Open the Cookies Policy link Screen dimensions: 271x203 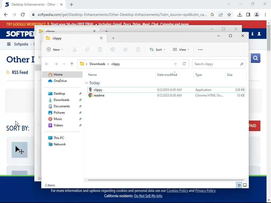[177, 191]
